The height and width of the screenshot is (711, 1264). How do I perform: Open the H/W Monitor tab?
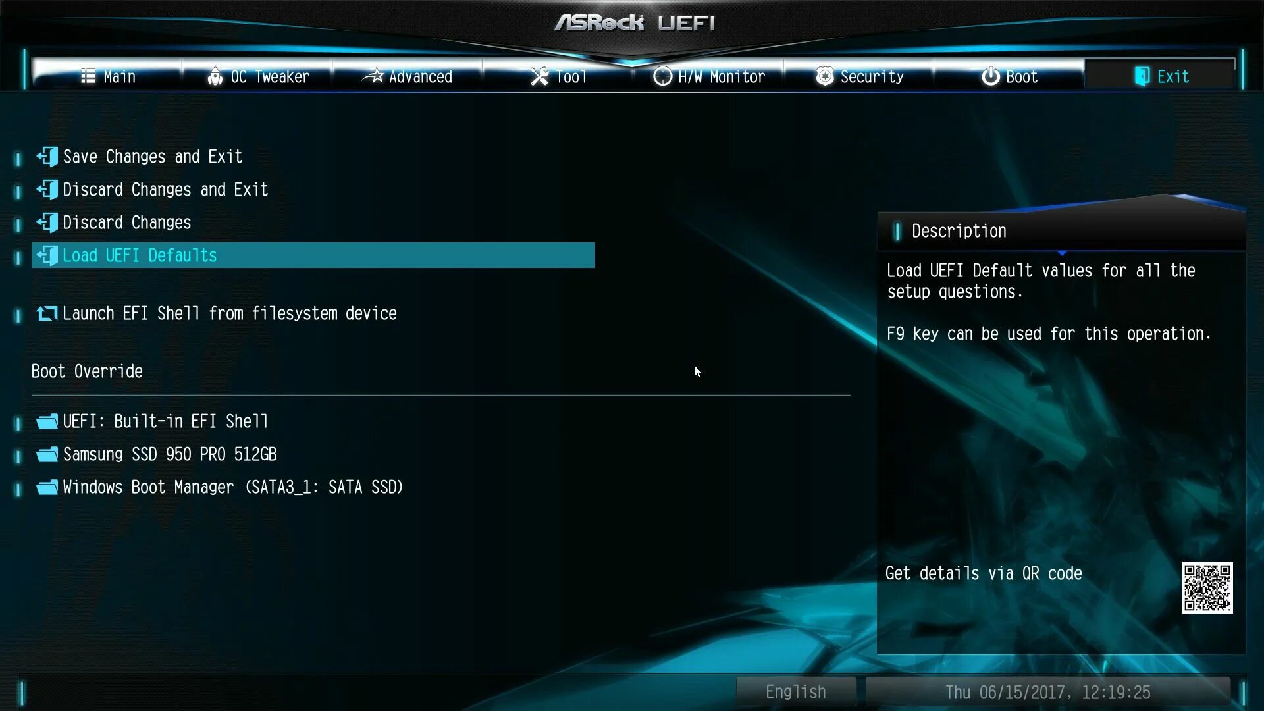[x=708, y=76]
